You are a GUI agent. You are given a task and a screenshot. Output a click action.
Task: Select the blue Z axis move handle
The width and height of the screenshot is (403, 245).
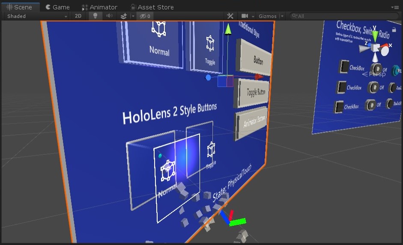click(208, 77)
